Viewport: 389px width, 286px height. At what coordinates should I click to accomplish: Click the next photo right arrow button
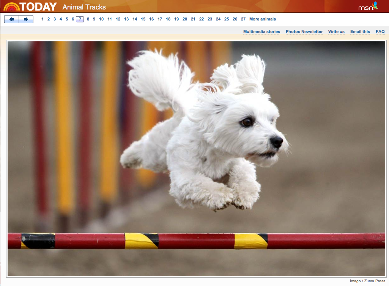click(26, 19)
